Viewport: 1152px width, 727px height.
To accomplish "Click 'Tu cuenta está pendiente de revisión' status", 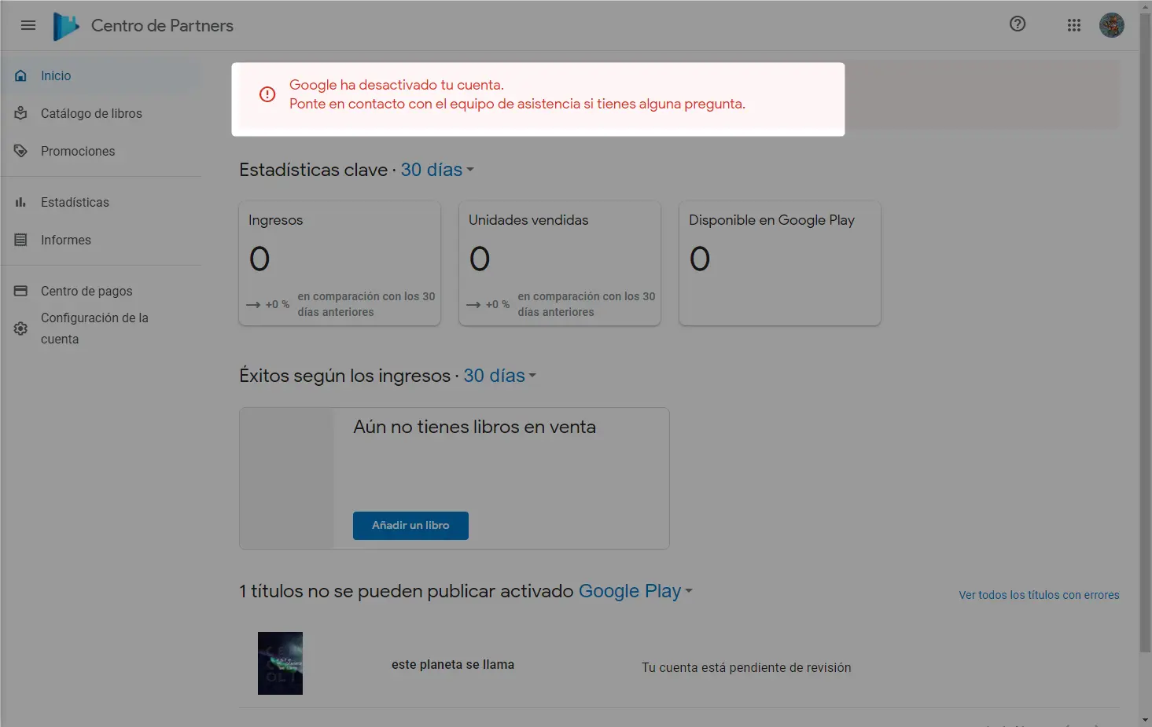I will (746, 667).
